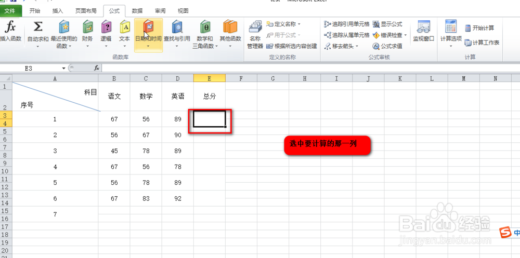Select the 语文 header cell
520x258 pixels.
point(114,97)
